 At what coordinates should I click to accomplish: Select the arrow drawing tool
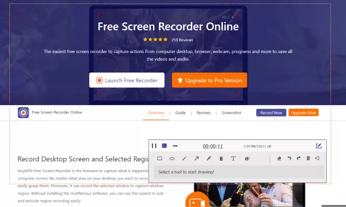196,158
